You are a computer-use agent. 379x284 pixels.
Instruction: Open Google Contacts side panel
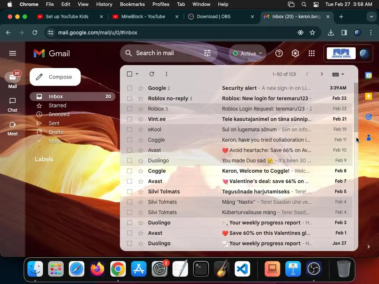(368, 138)
